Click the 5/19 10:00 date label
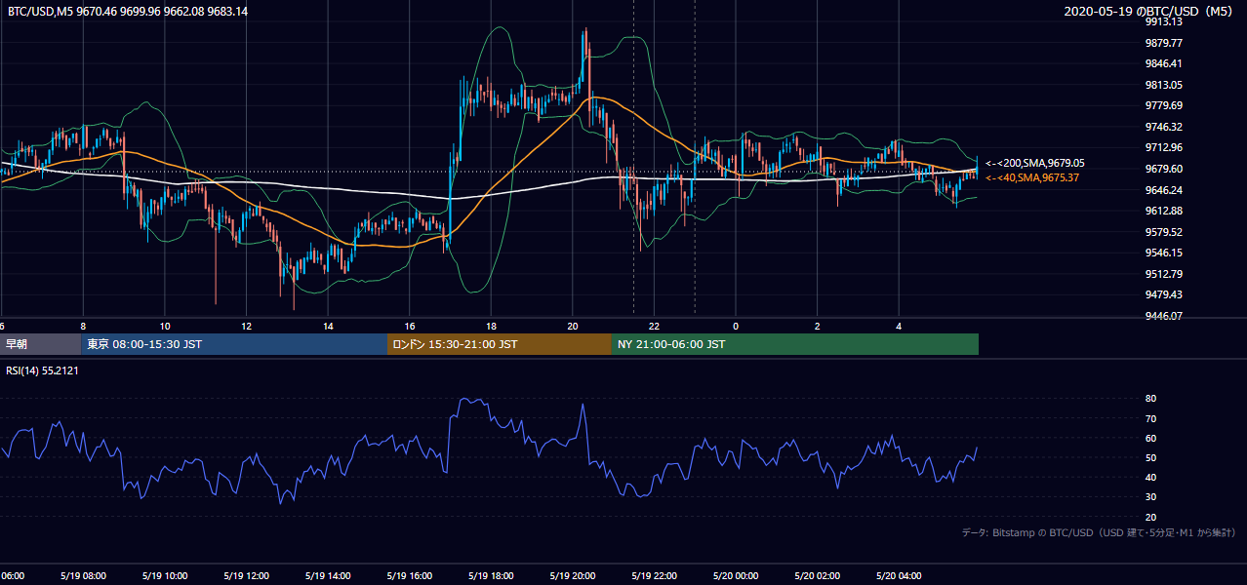1247x585 pixels. (164, 576)
